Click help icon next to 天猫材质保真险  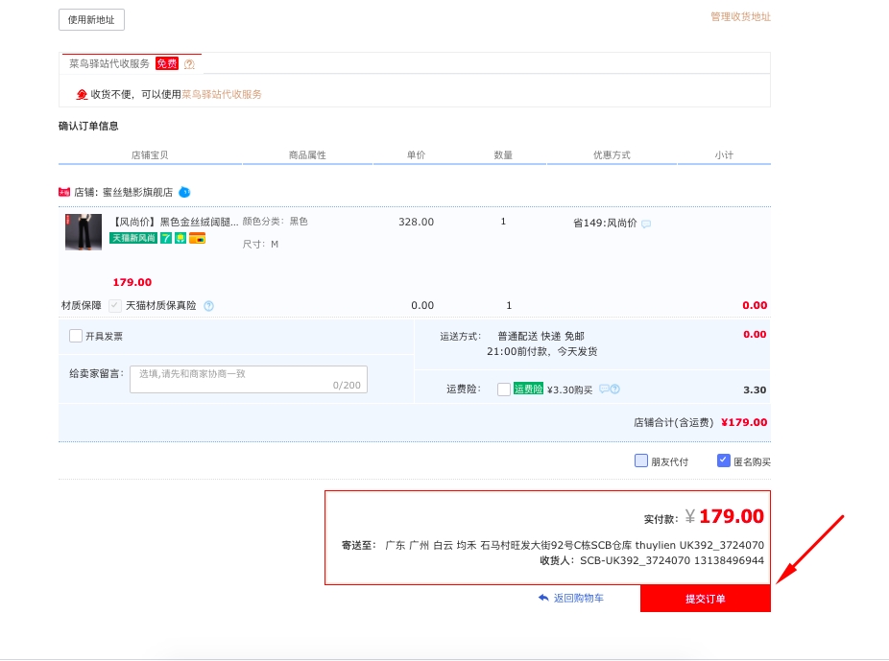coord(208,306)
